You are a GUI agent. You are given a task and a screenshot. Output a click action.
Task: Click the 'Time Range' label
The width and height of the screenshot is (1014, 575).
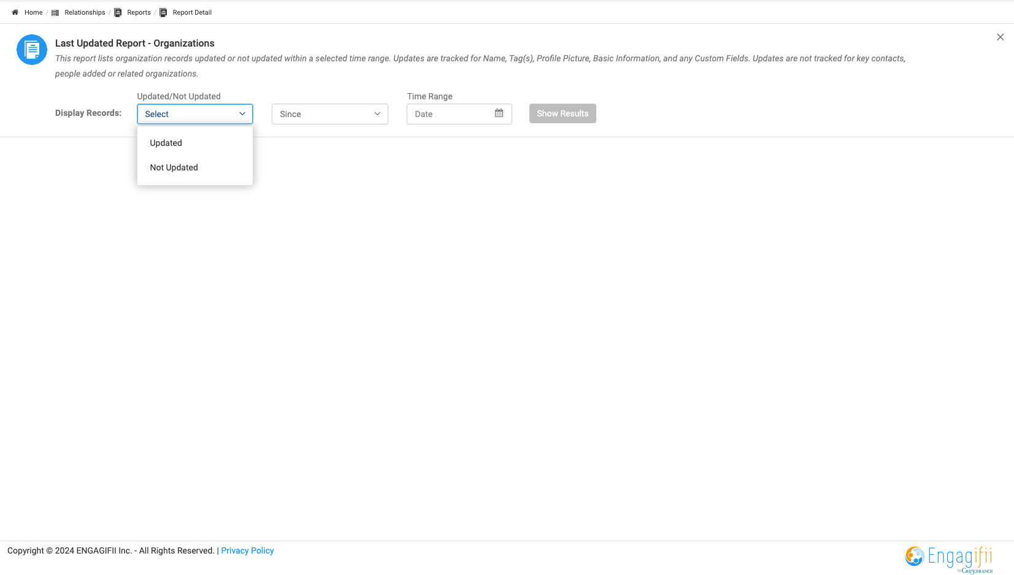(429, 96)
